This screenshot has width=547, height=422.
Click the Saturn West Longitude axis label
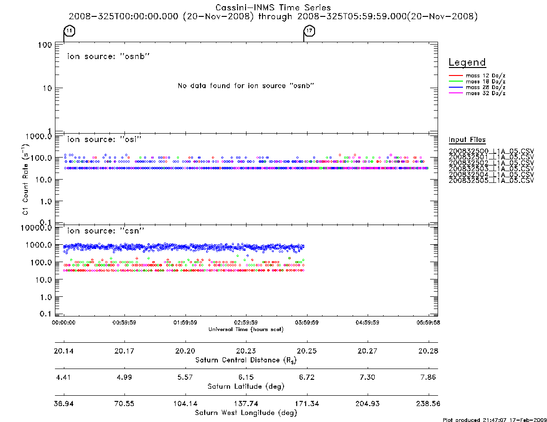pos(246,413)
